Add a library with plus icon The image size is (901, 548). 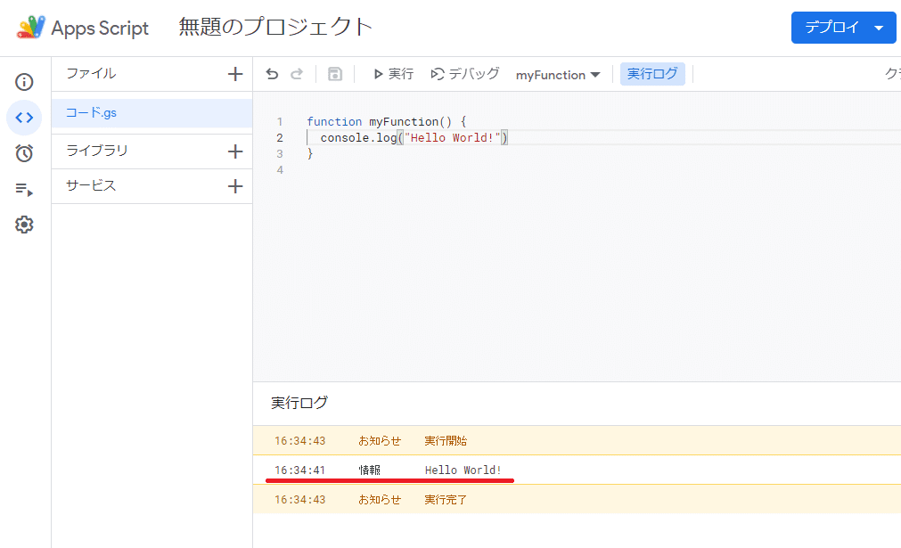(235, 151)
